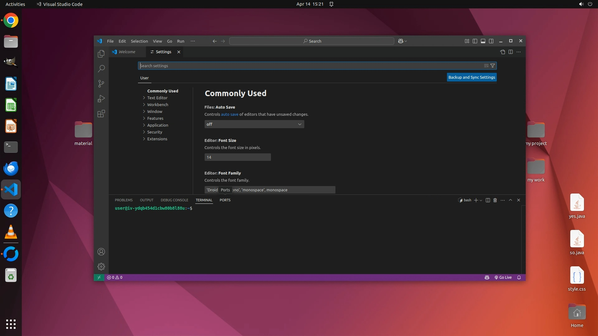This screenshot has height=336, width=598.
Task: Click the Font Size input field
Action: (237, 157)
